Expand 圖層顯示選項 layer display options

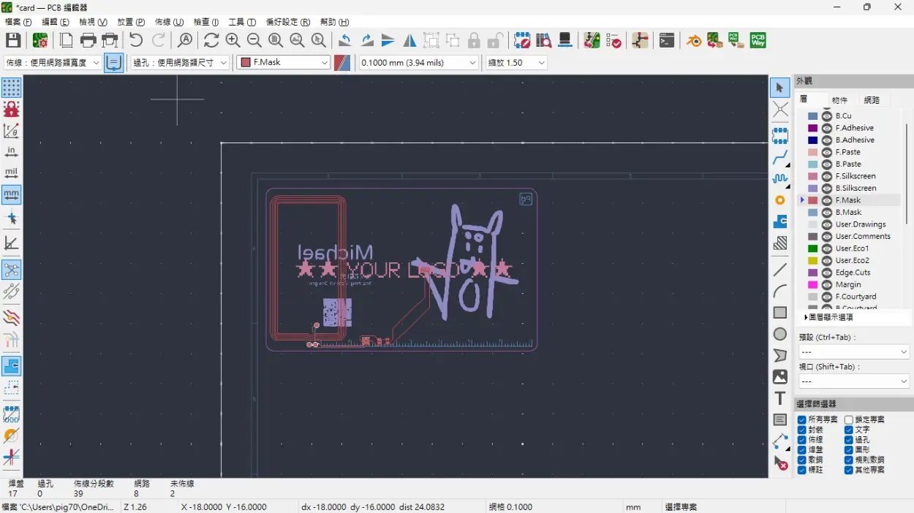[x=828, y=318]
